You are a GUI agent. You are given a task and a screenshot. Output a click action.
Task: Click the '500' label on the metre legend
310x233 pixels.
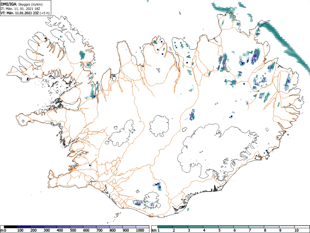(73, 231)
